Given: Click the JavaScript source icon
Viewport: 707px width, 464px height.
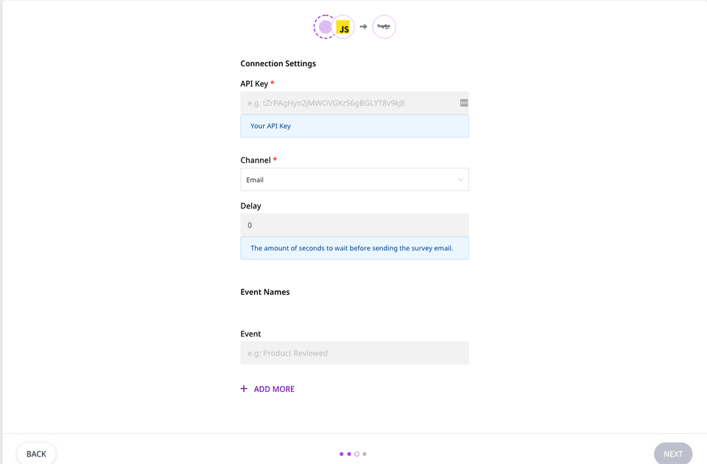Looking at the screenshot, I should [344, 27].
